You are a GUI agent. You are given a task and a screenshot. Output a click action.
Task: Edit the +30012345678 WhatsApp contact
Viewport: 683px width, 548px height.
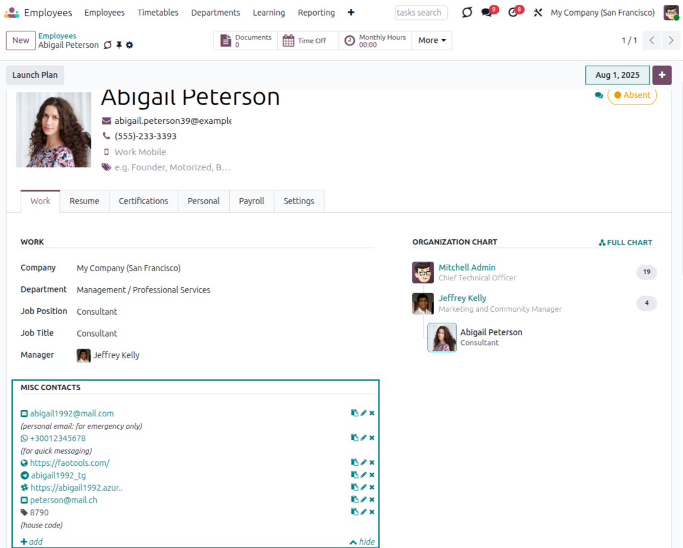[363, 438]
